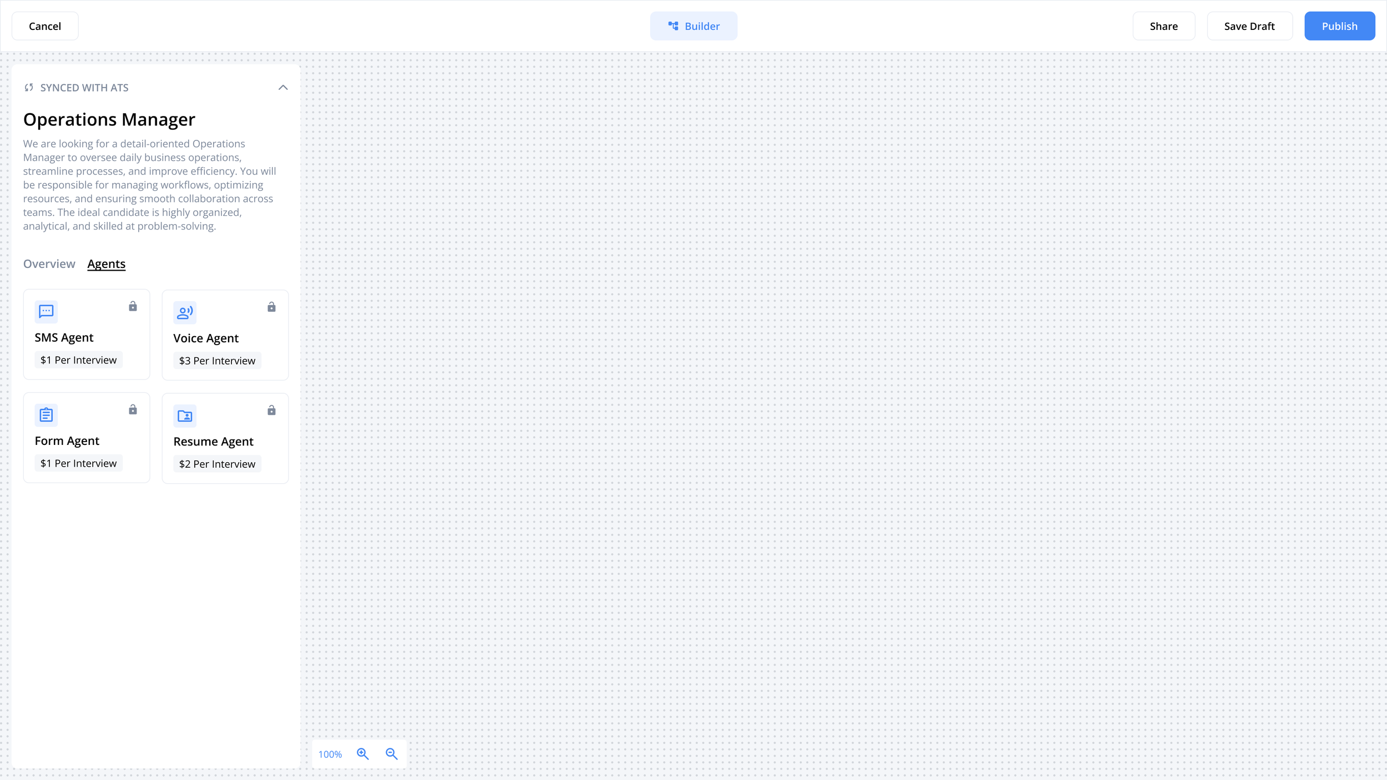Image resolution: width=1387 pixels, height=780 pixels.
Task: Click Save Draft
Action: [1249, 26]
